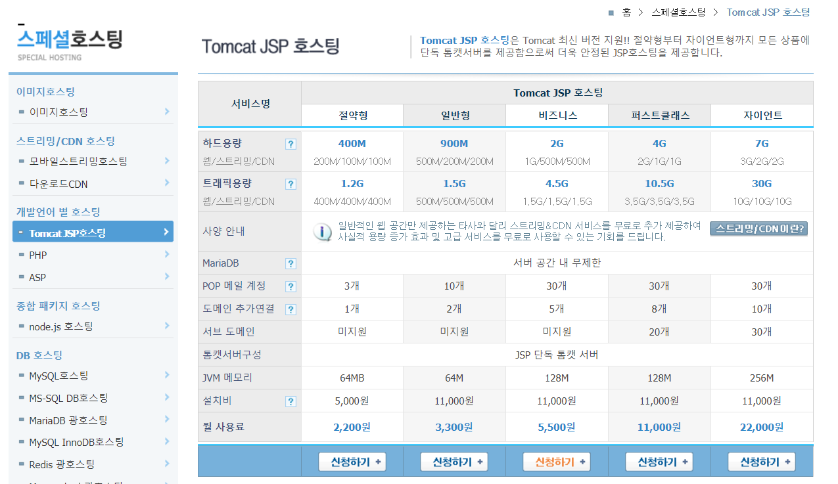Click 서버 공간 내 무제한 cell
This screenshot has height=484, width=838.
click(557, 263)
